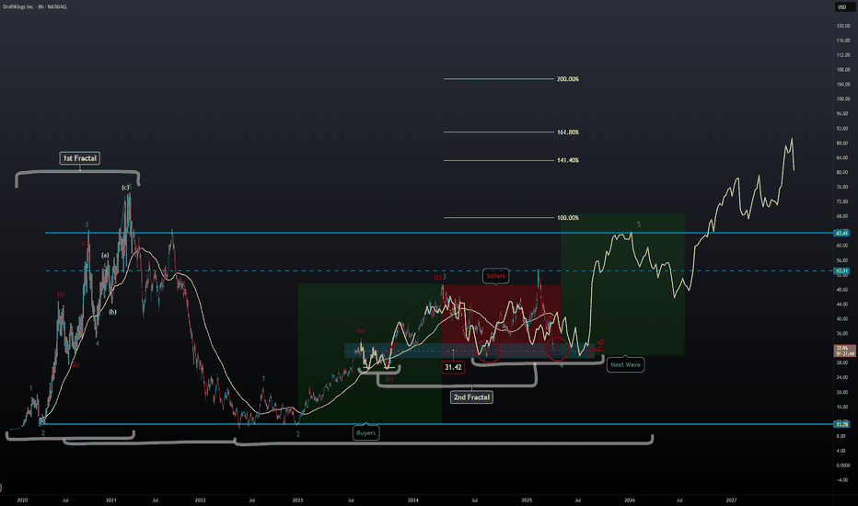This screenshot has height=506, width=858.
Task: Select the white (c) label at 2021 peak
Action: point(125,188)
